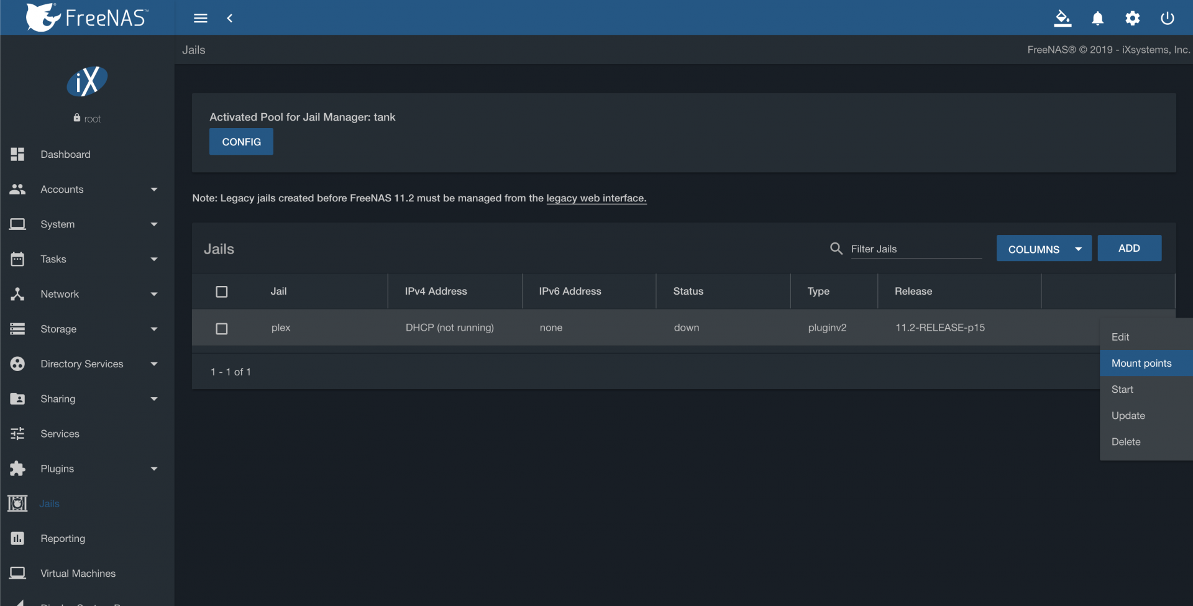This screenshot has width=1193, height=606.
Task: Expand the Sharing menu arrow
Action: (154, 399)
